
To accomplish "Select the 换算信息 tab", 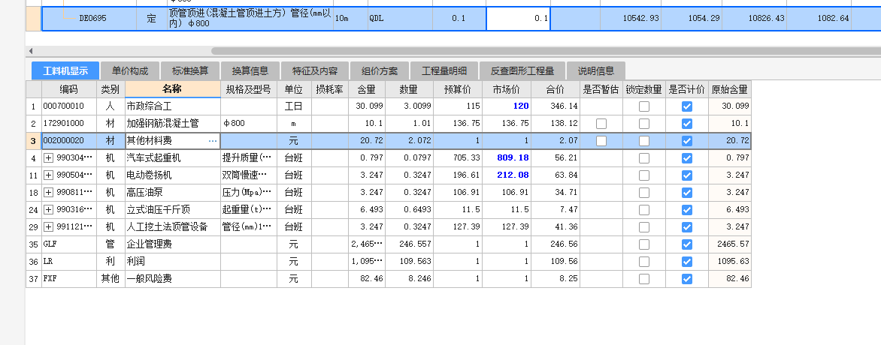I will click(250, 71).
